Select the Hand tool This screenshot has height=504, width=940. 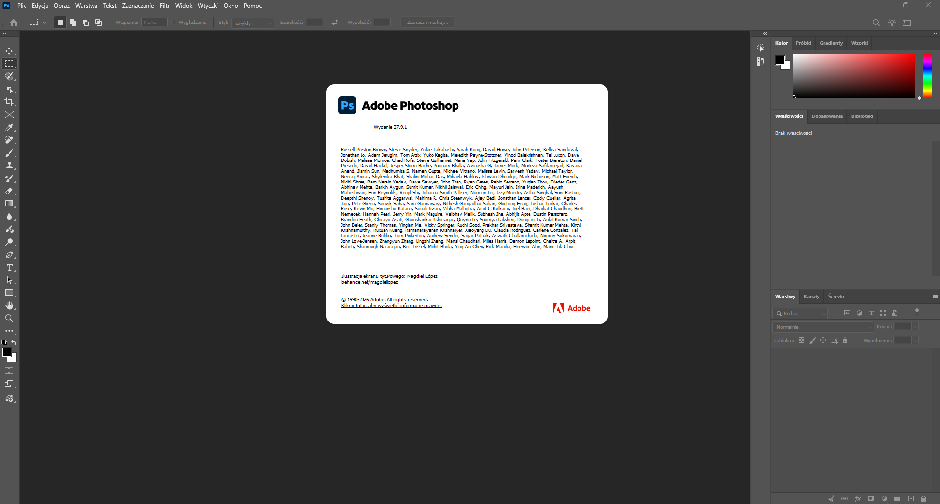pos(9,305)
